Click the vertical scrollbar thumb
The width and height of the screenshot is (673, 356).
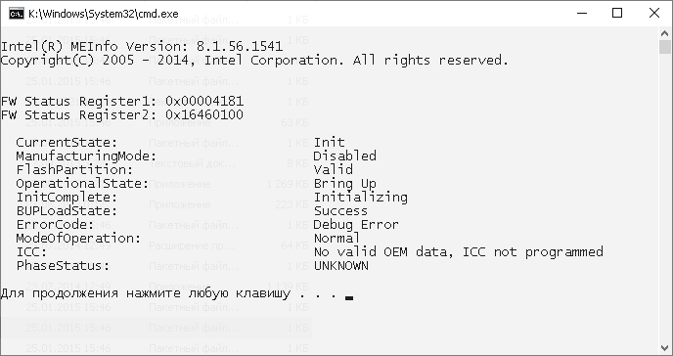point(665,47)
